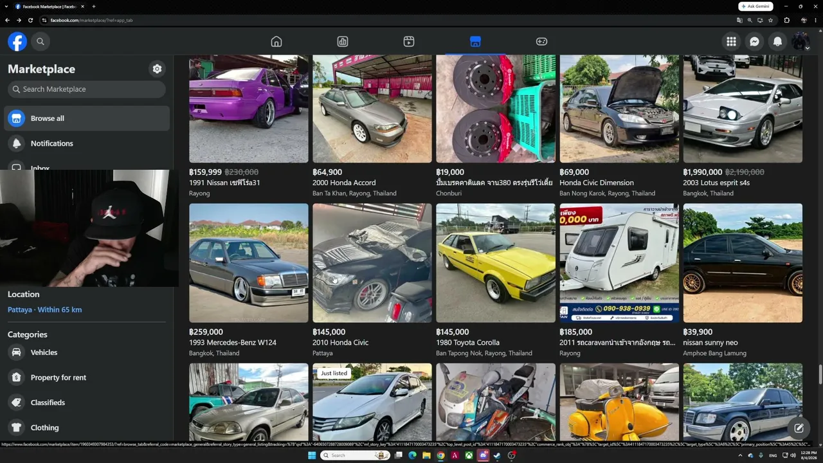Open the Windows Start menu
This screenshot has height=463, width=823.
coord(312,455)
